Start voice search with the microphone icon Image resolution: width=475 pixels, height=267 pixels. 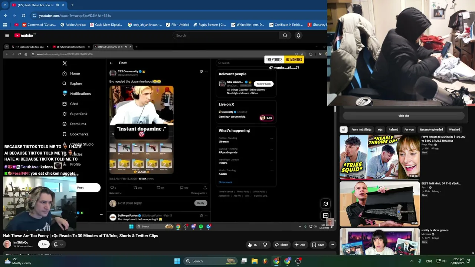point(298,36)
